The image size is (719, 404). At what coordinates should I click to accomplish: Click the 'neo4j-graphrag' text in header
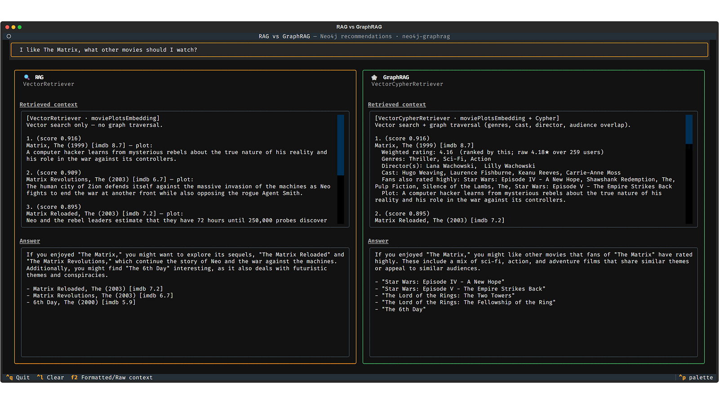pos(426,36)
